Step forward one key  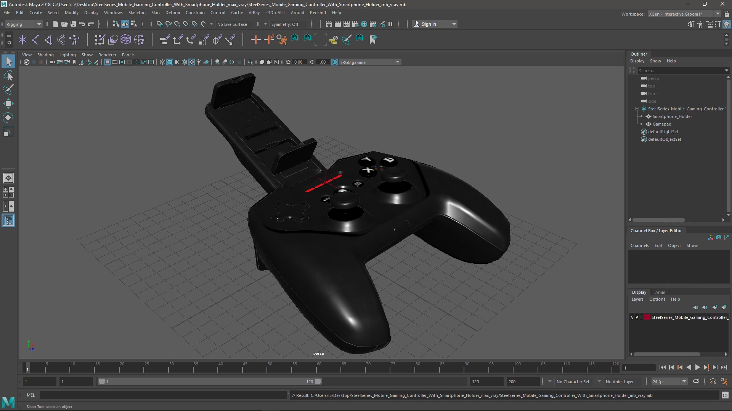(x=706, y=367)
